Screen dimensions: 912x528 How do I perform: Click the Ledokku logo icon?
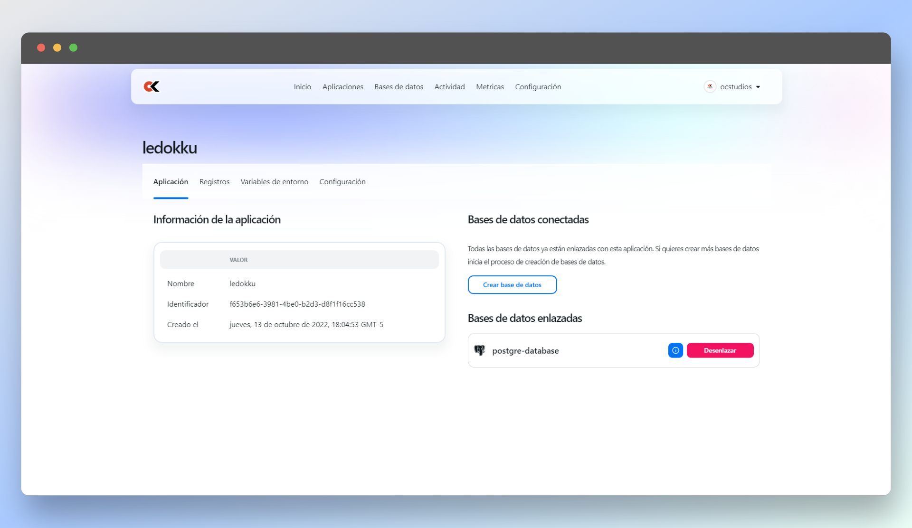tap(152, 86)
